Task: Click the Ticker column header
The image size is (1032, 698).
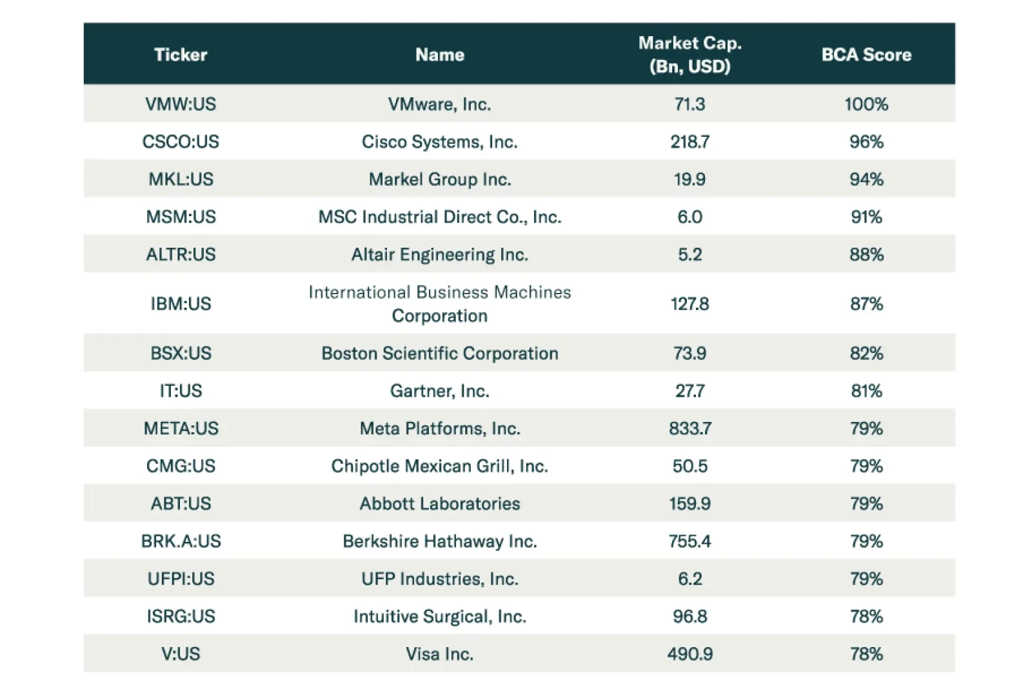Action: (x=181, y=55)
